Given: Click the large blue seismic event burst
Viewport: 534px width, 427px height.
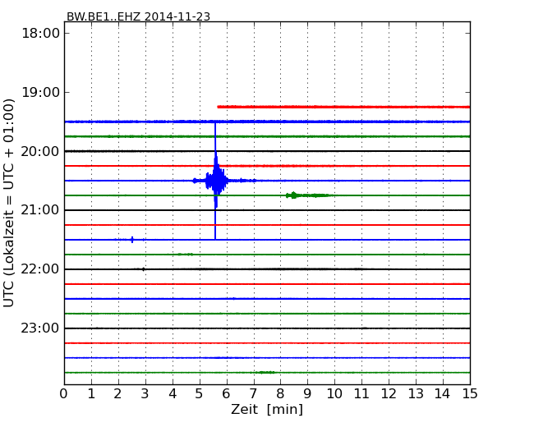Looking at the screenshot, I should coord(215,181).
